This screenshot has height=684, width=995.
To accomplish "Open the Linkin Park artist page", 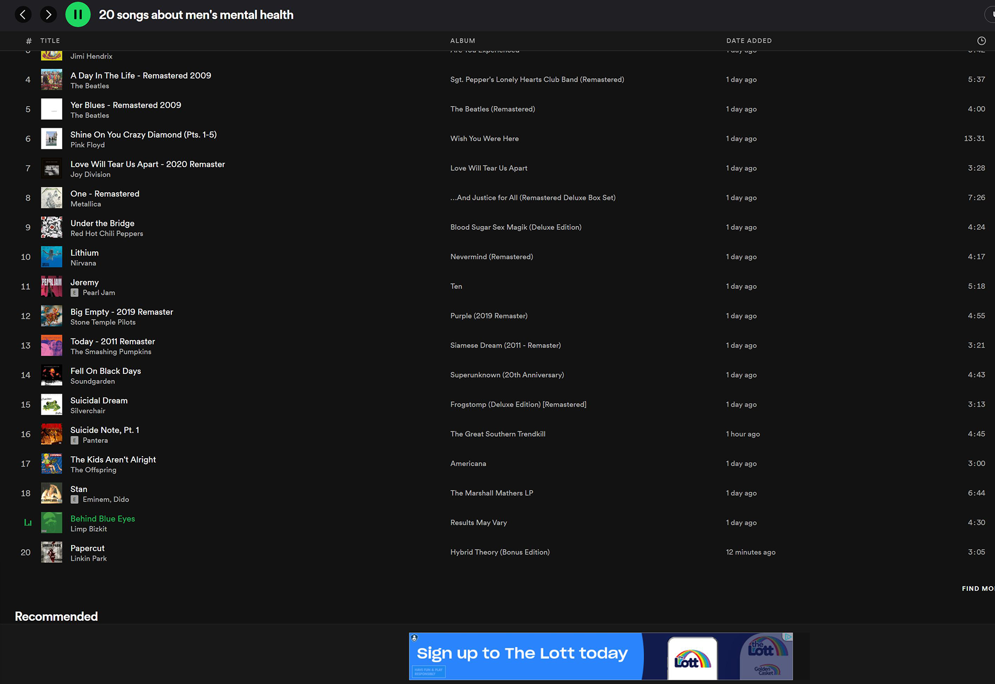I will click(89, 559).
